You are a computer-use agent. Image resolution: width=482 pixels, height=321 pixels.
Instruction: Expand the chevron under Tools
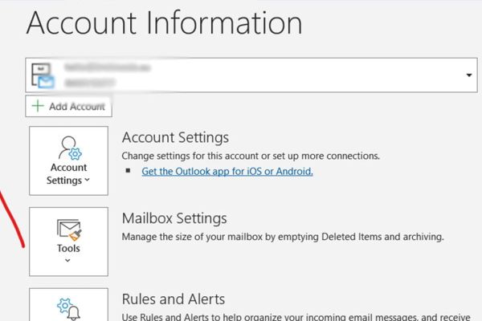point(67,261)
